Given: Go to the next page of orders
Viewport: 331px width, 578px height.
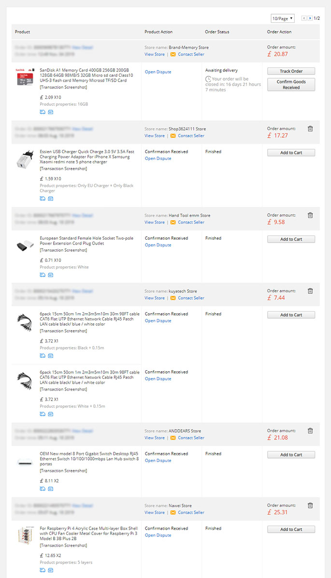Looking at the screenshot, I should [x=309, y=18].
